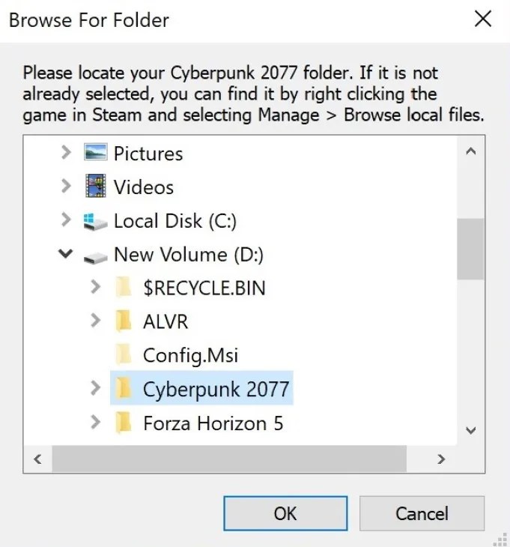Expand the Pictures tree node
Screen dimensions: 510x547
click(66, 154)
